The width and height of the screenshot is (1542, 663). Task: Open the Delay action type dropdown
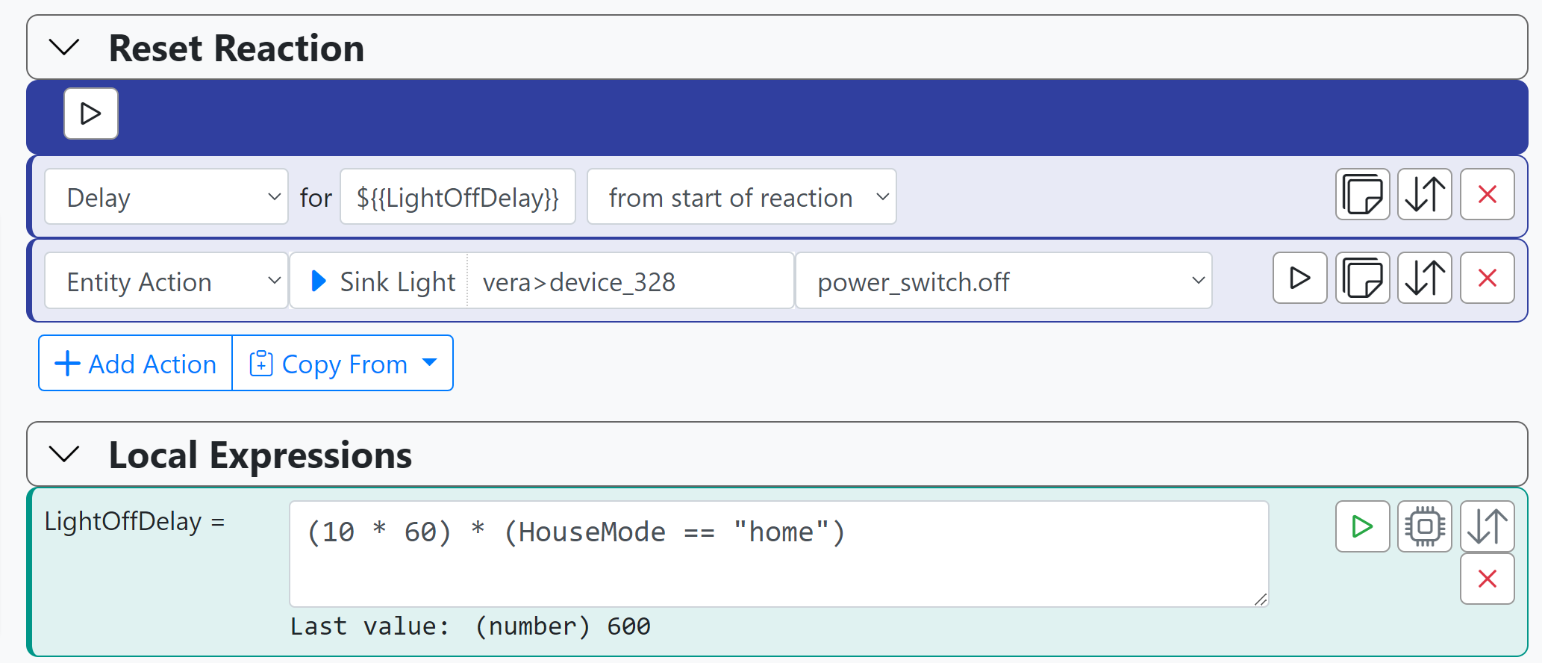[x=166, y=197]
